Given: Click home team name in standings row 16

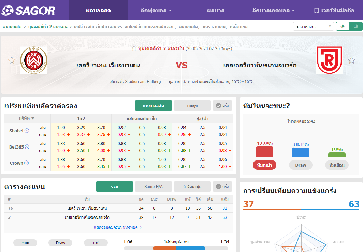Looking at the screenshot, I should pos(87,208).
